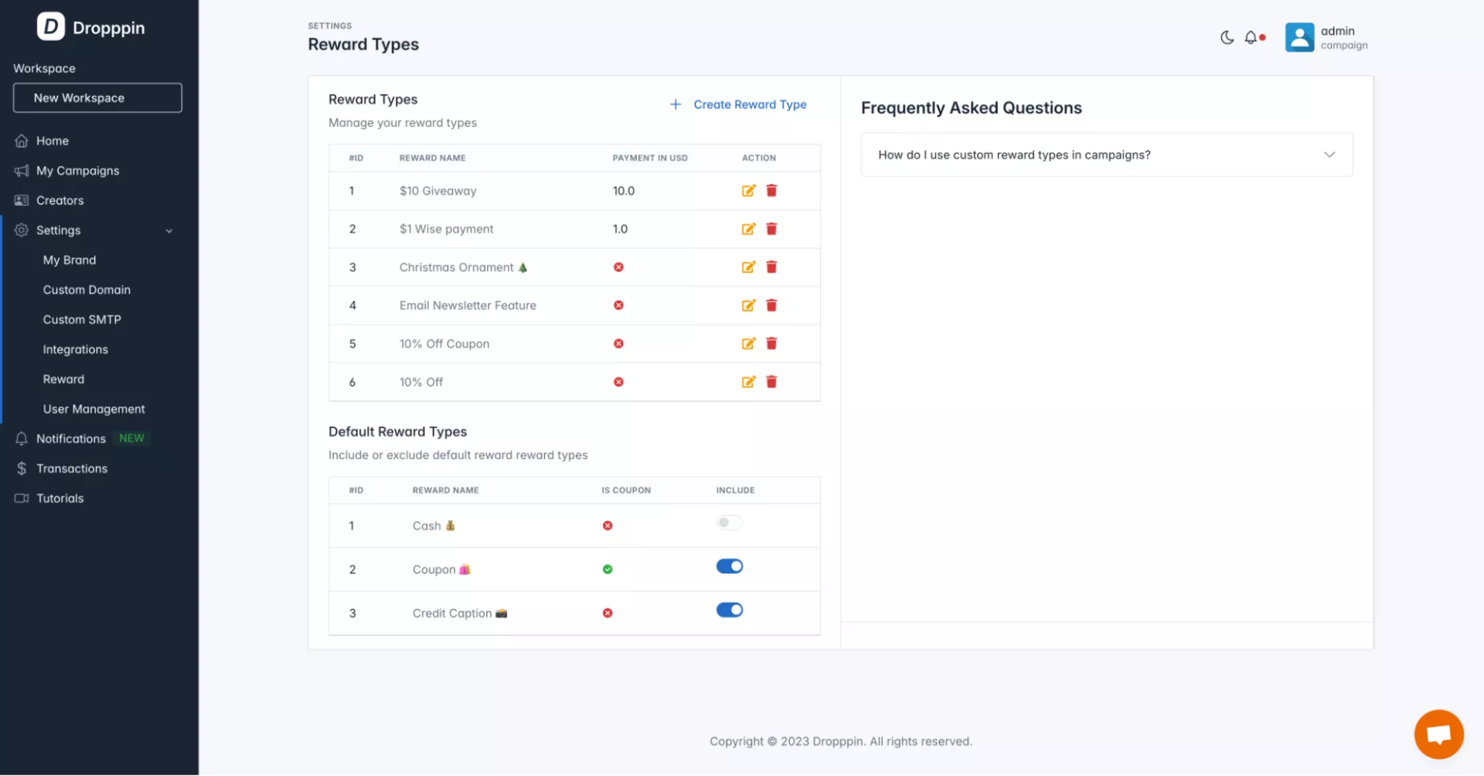Edit the Christmas Ornament reward type

pos(748,267)
